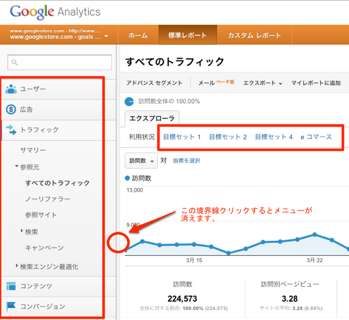Open the 訪問数 metric dropdown
This screenshot has height=320, width=349.
tap(141, 161)
